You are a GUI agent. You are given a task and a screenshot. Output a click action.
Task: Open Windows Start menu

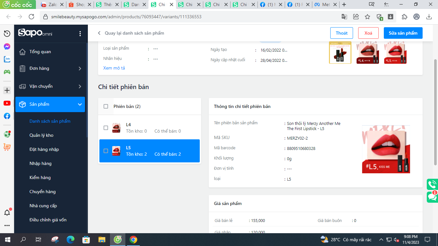coord(7,240)
